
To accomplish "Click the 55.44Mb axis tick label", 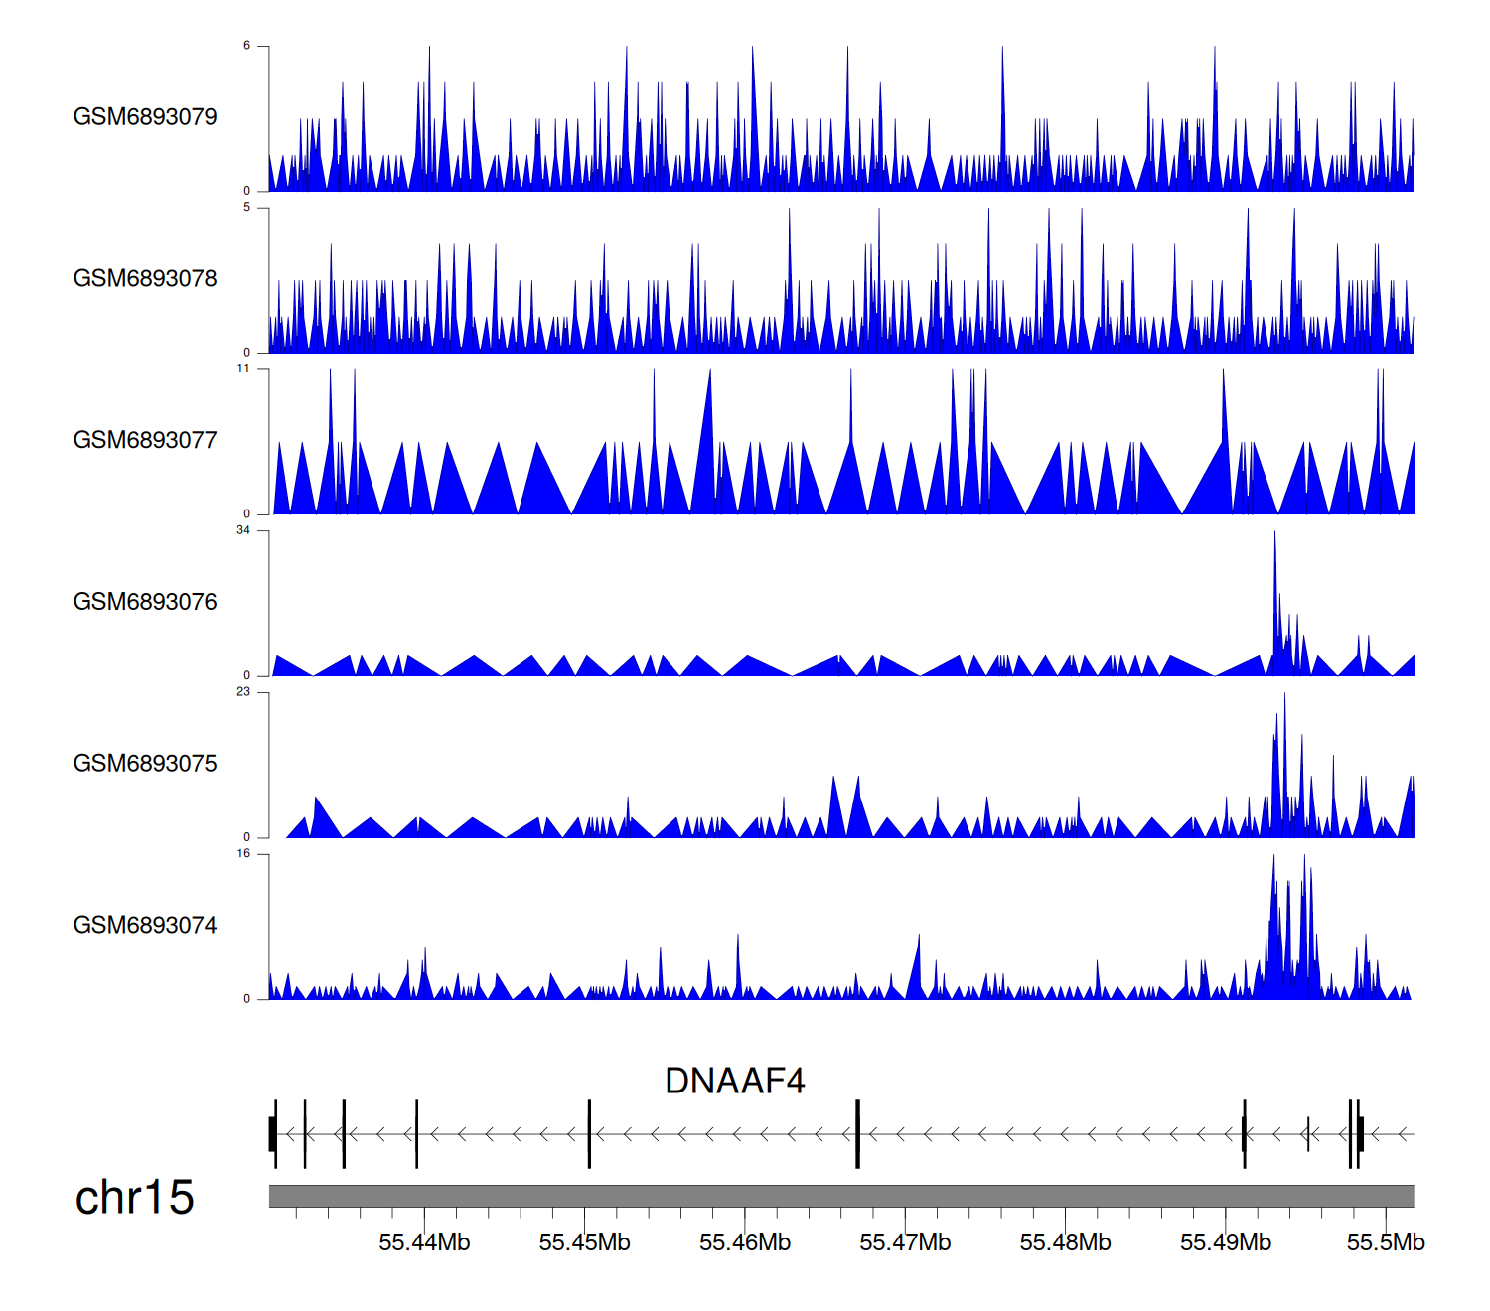I will 424,1242.
